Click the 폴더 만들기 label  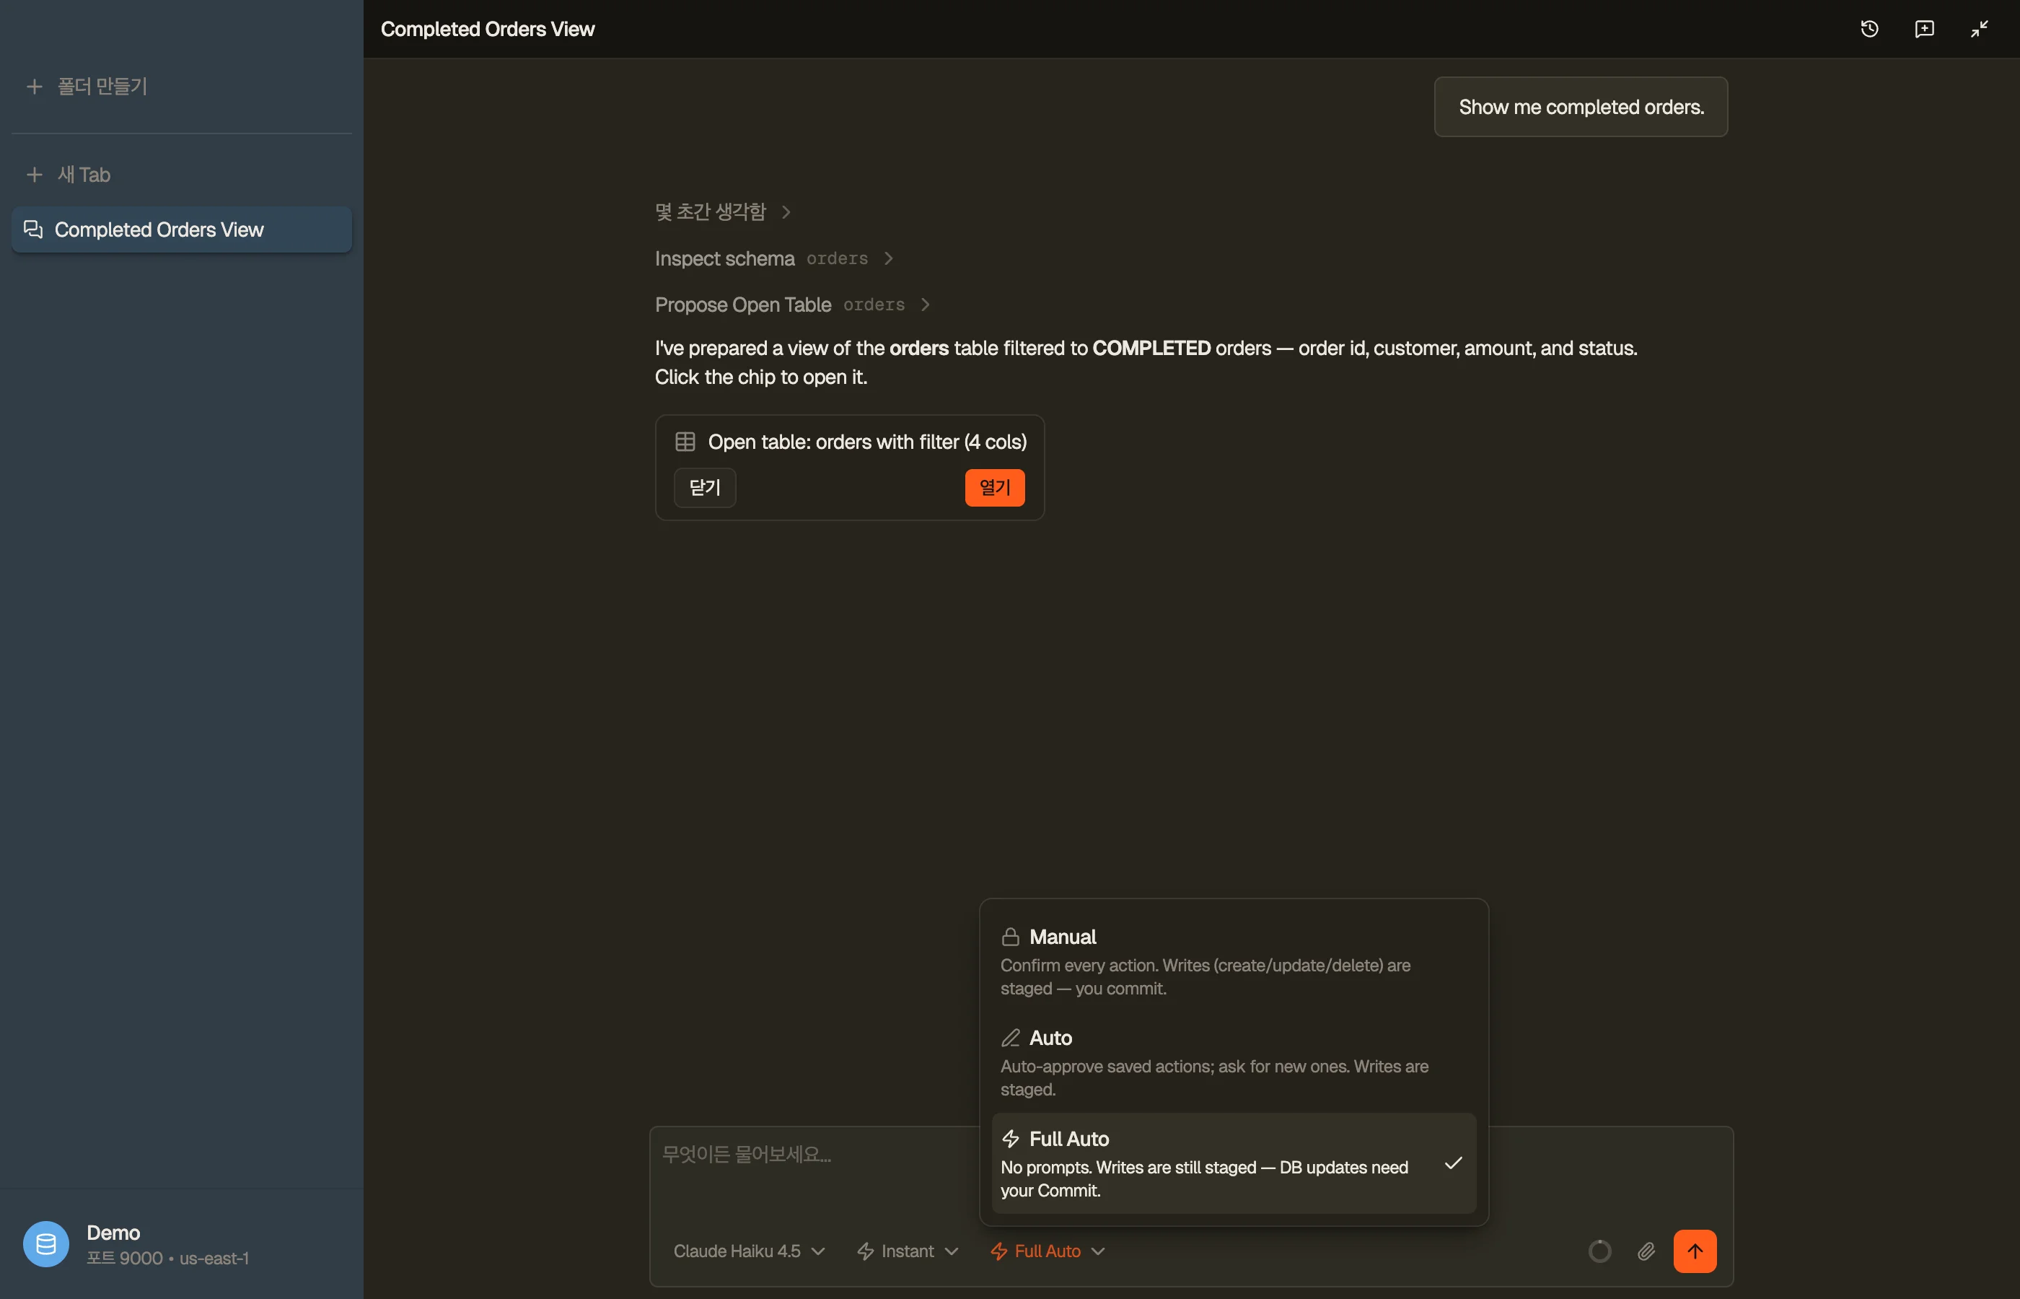(x=102, y=86)
